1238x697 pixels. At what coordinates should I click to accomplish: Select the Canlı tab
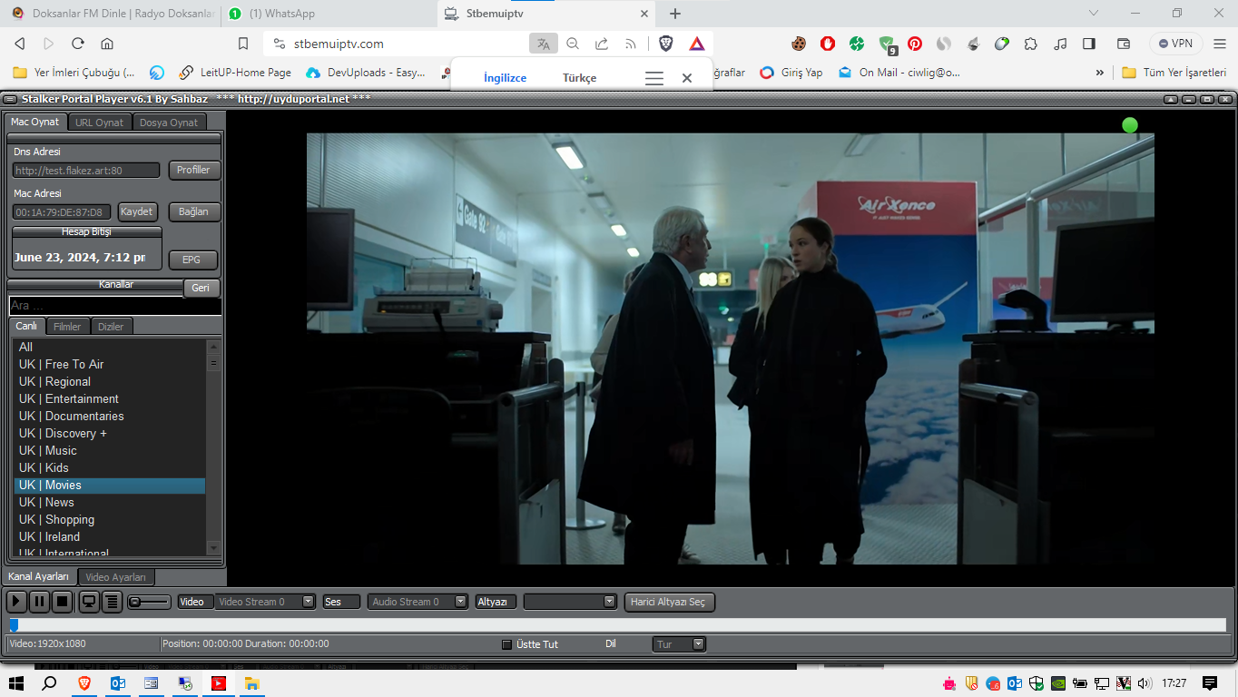click(26, 326)
